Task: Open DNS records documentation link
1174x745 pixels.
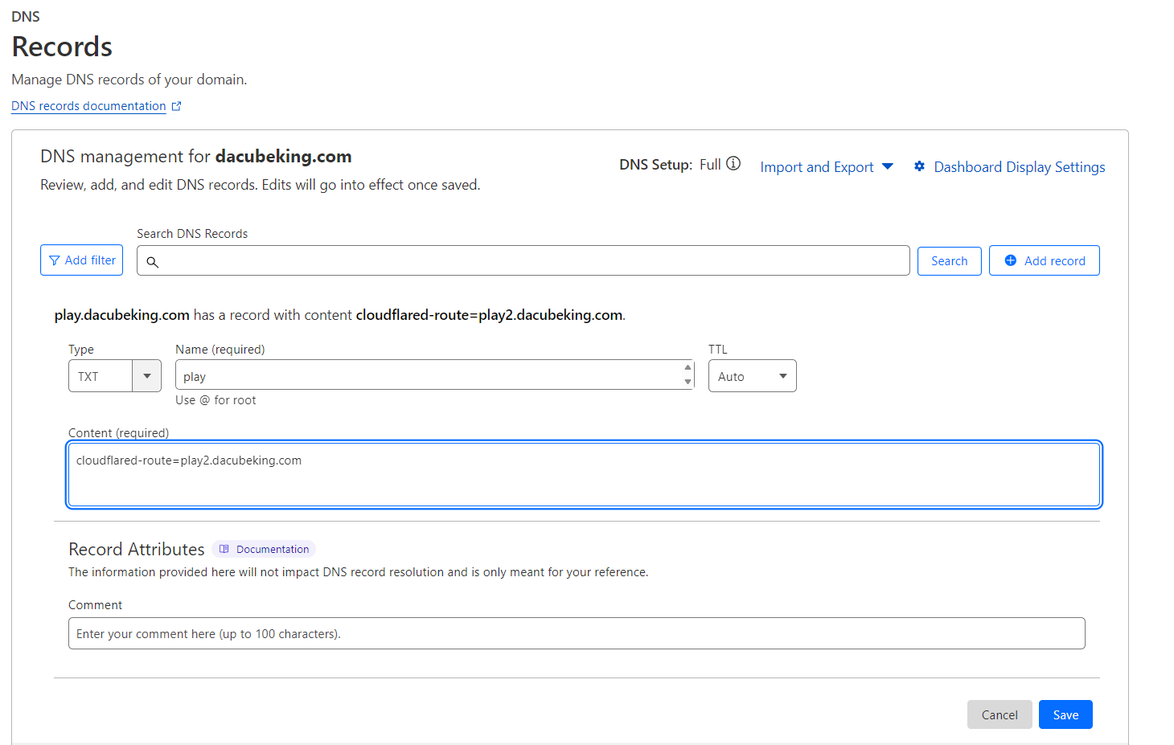Action: pos(88,106)
